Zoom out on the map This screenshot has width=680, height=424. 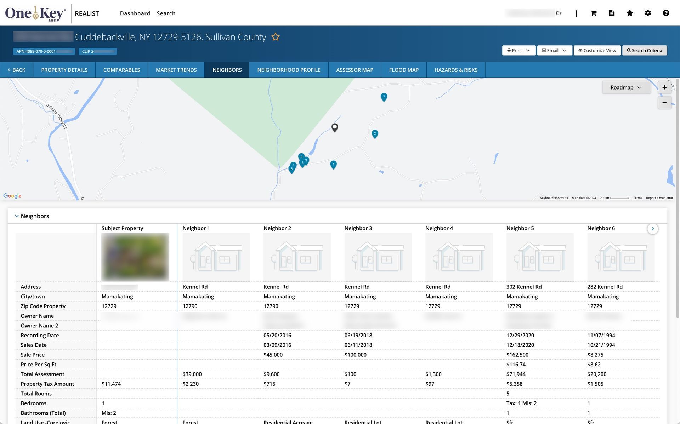tap(664, 103)
